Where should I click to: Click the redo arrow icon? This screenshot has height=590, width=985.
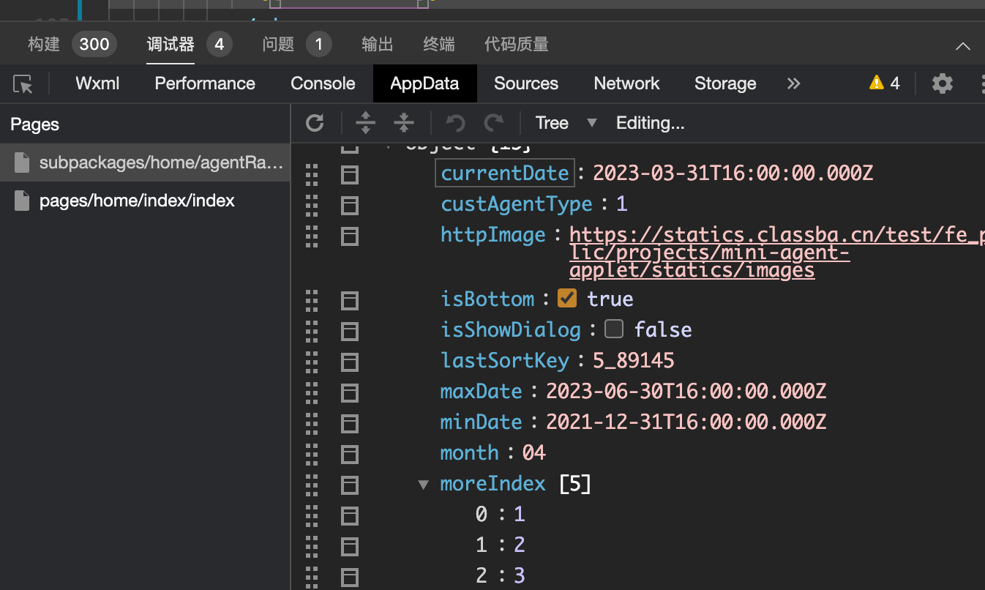pyautogui.click(x=494, y=123)
